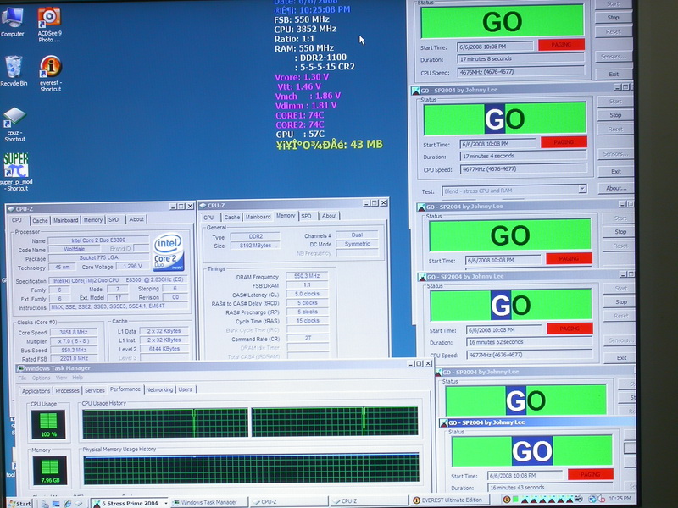Switch to Cache tab in Processor CPU-Z window
Screen dimensions: 678x508
pyautogui.click(x=40, y=220)
